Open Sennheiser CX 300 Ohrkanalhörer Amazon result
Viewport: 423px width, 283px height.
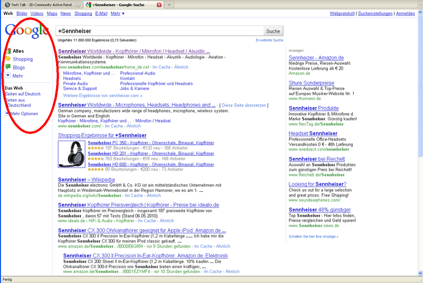[x=142, y=231]
